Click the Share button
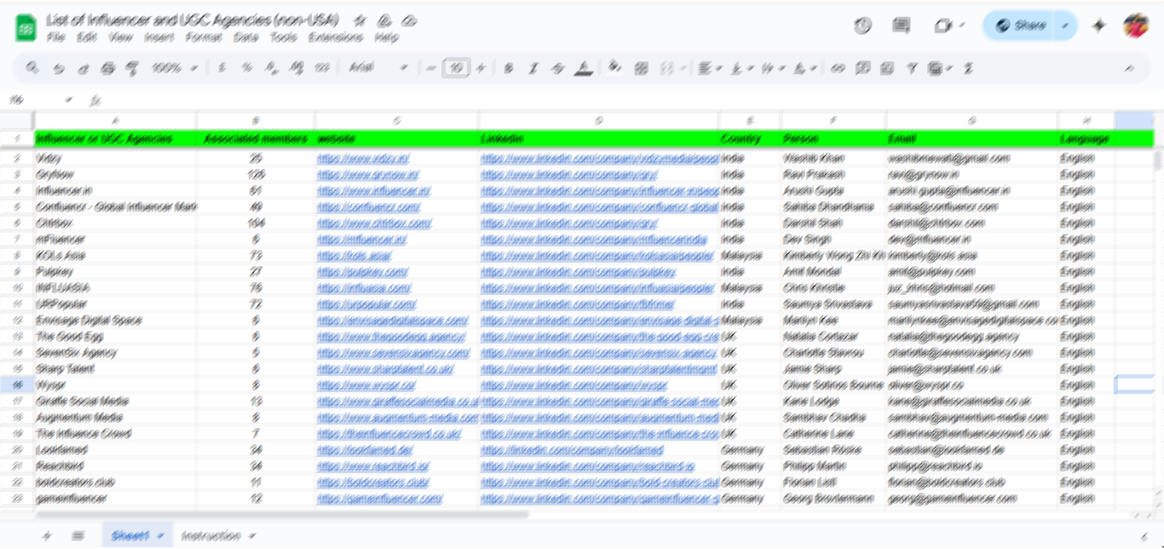Screen dimensions: 1164x549 click(x=1020, y=26)
